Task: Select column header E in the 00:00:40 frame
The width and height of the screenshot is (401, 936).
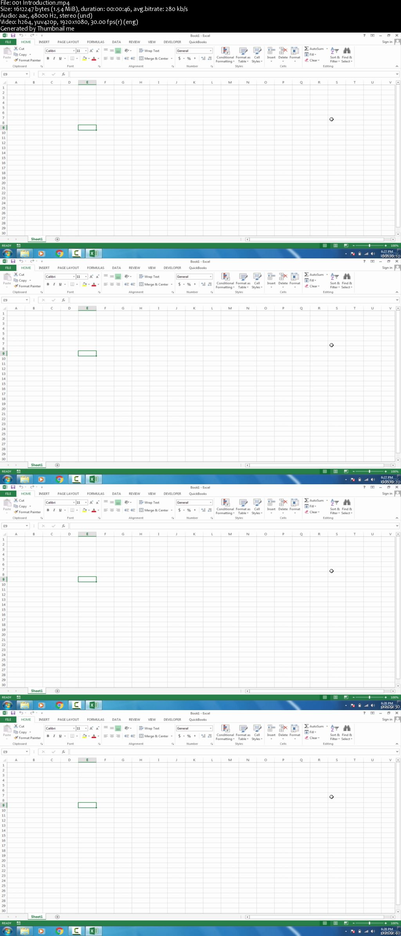Action: 87,760
